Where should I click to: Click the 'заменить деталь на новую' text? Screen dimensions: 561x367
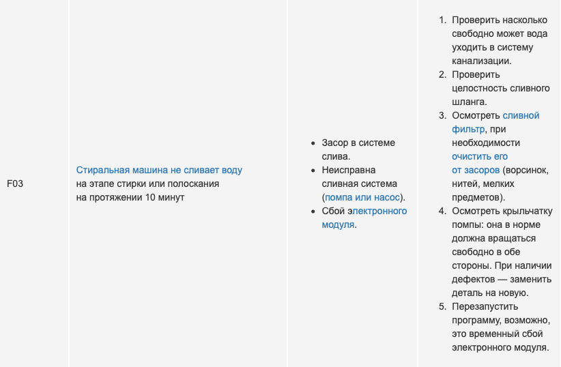tap(502, 286)
